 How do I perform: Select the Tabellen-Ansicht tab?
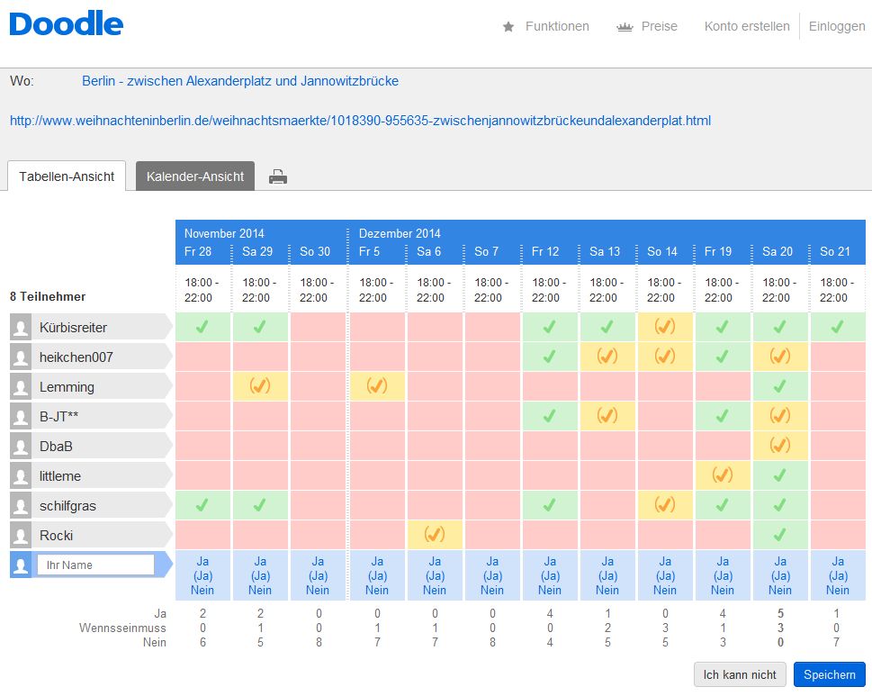67,176
